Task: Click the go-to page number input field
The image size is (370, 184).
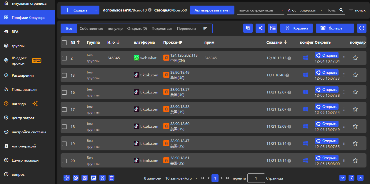Action: tap(256, 178)
